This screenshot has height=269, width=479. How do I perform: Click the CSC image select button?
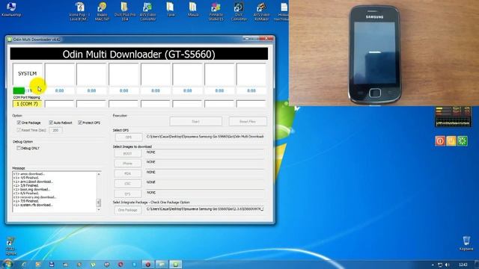[128, 184]
